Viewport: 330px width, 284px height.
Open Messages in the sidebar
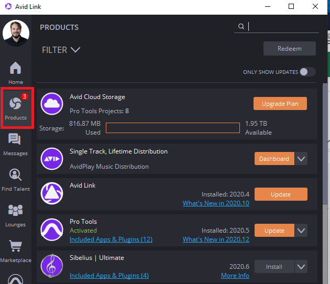tap(15, 144)
